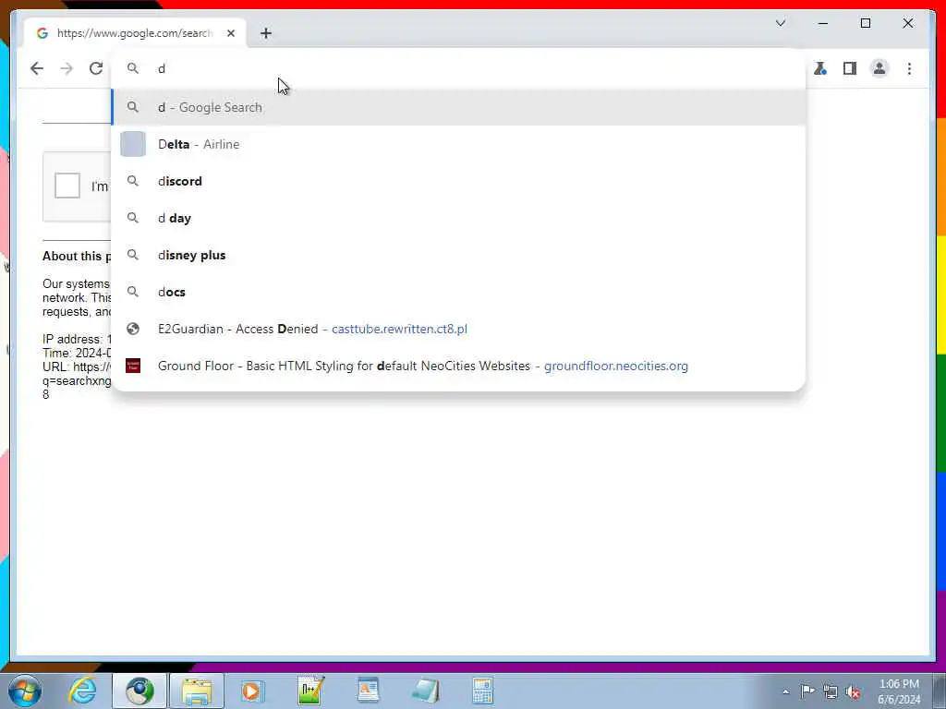This screenshot has width=946, height=709.
Task: Open the notepad taskbar icon
Action: (425, 691)
